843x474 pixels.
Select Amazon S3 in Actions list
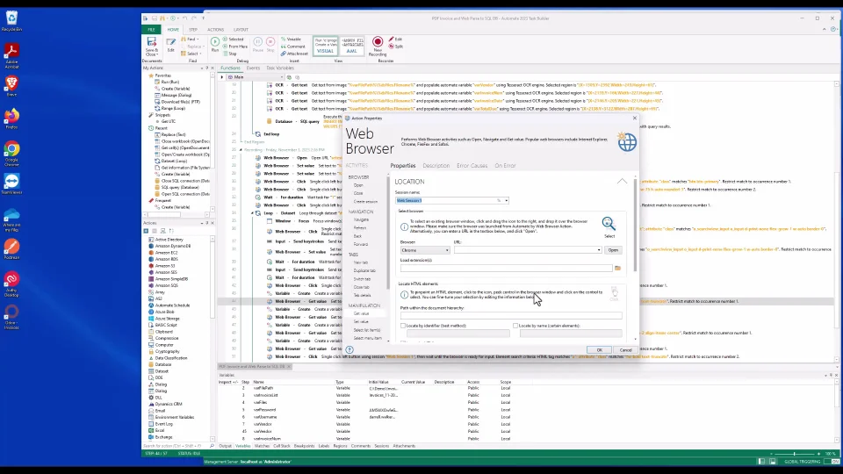point(165,266)
